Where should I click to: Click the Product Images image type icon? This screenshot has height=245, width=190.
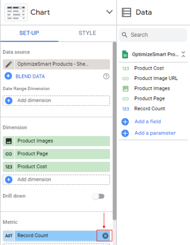[9, 141]
